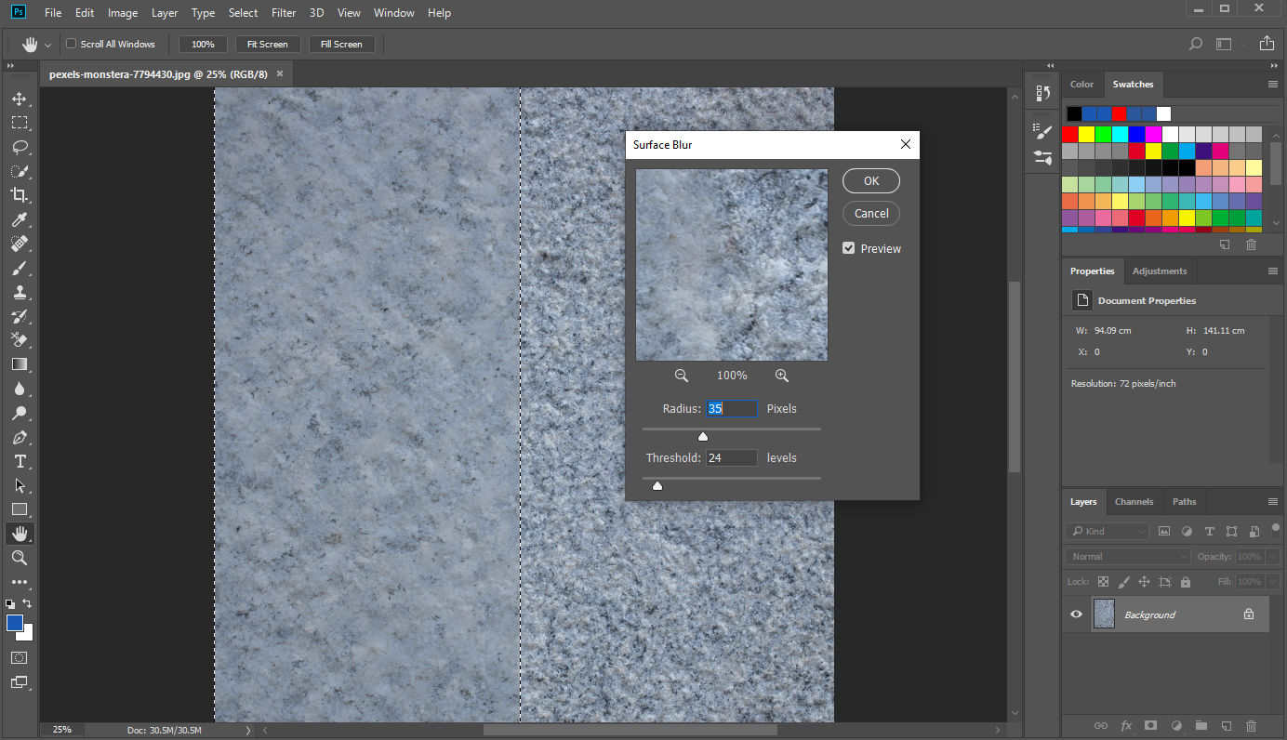Select the Hand tool
This screenshot has width=1287, height=740.
(20, 533)
